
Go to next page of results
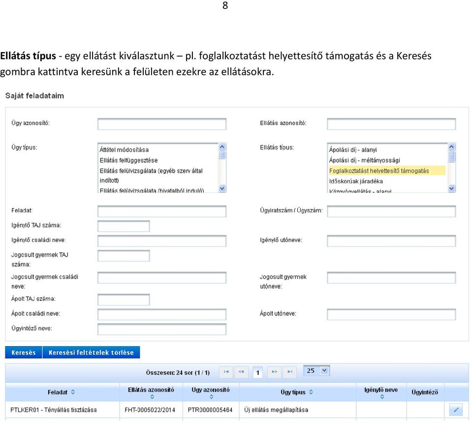point(274,372)
